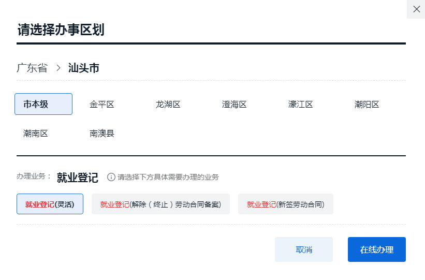
Task: Select 就业登记(灵活) business option
Action: [x=50, y=204]
